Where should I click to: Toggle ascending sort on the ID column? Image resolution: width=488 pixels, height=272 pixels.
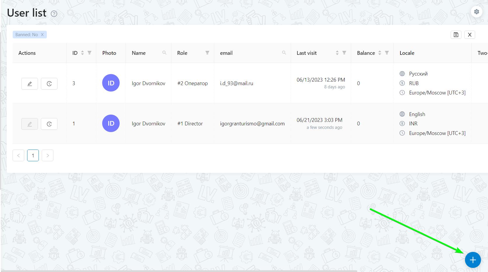(82, 51)
